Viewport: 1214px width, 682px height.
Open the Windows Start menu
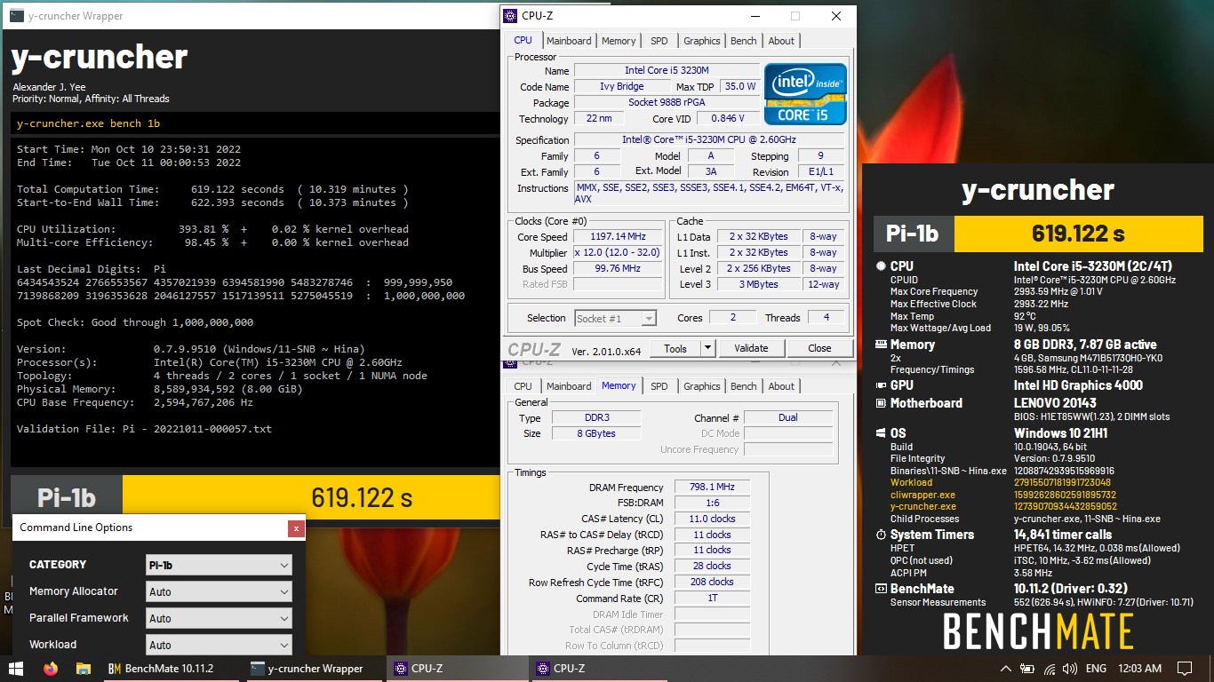tap(16, 668)
